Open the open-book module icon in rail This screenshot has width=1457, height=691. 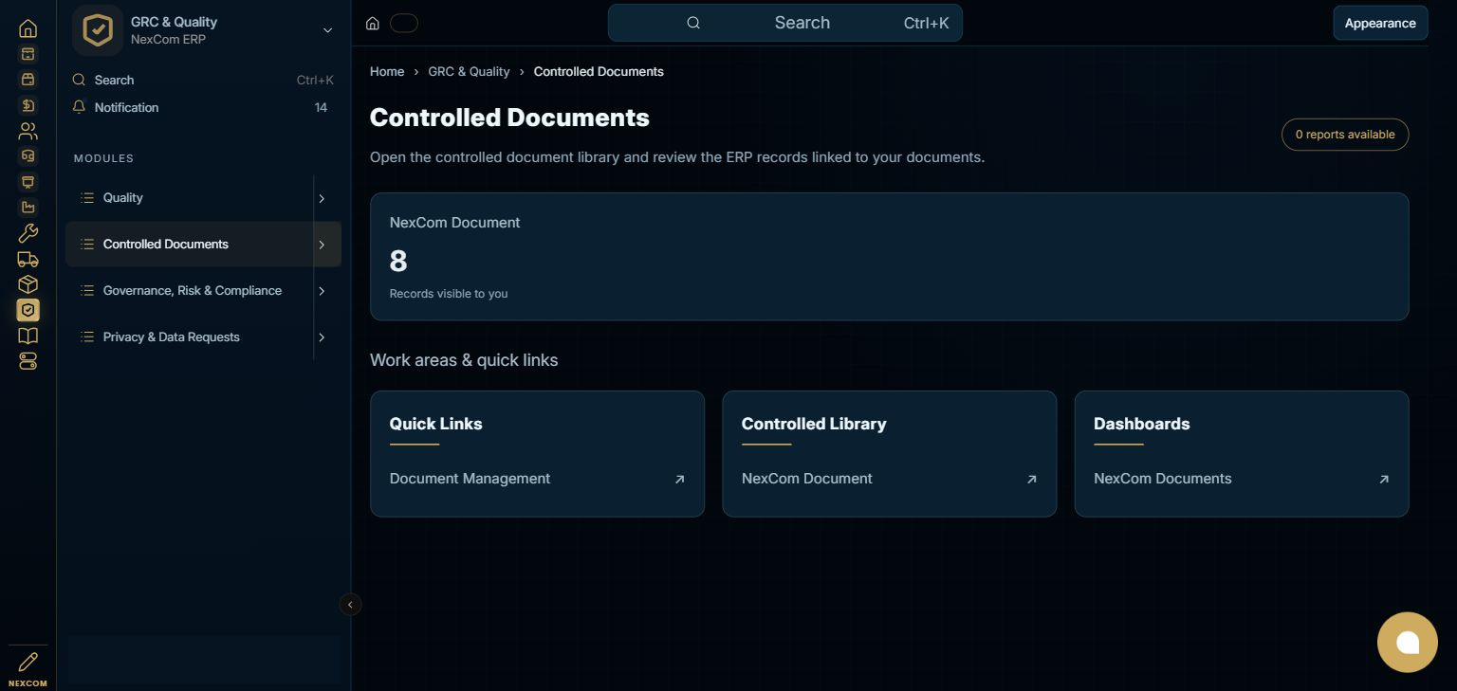point(28,336)
